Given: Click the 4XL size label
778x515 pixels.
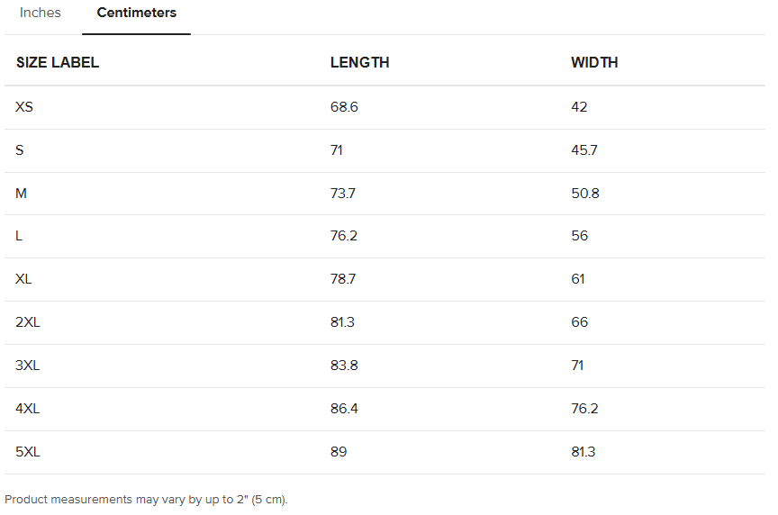Looking at the screenshot, I should pos(28,409).
